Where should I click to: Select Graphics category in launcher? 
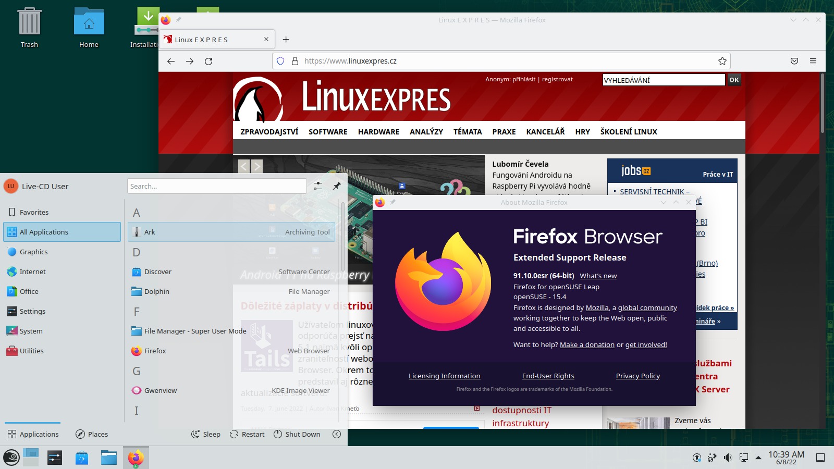tap(62, 252)
